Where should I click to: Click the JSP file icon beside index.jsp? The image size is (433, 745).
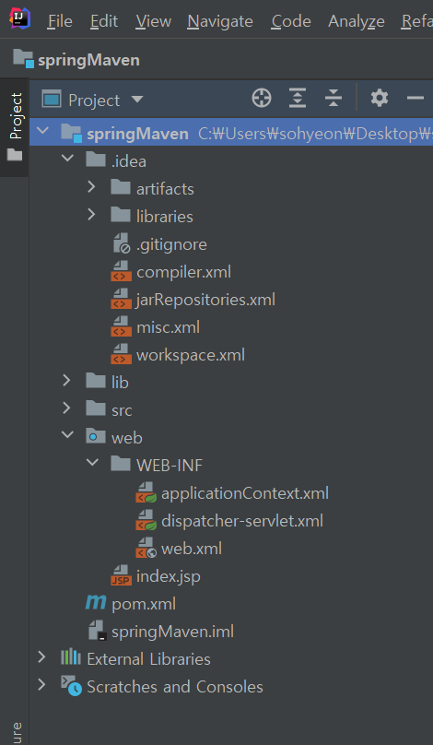121,575
